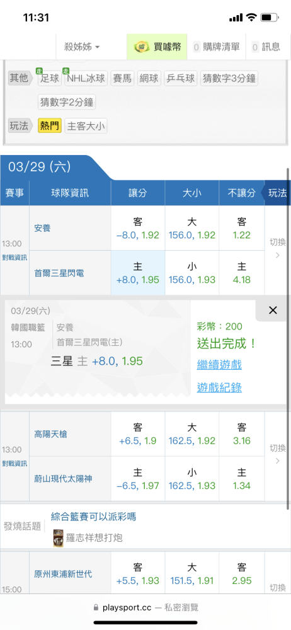
Task: Select the NHL冰球 category
Action: tap(86, 78)
